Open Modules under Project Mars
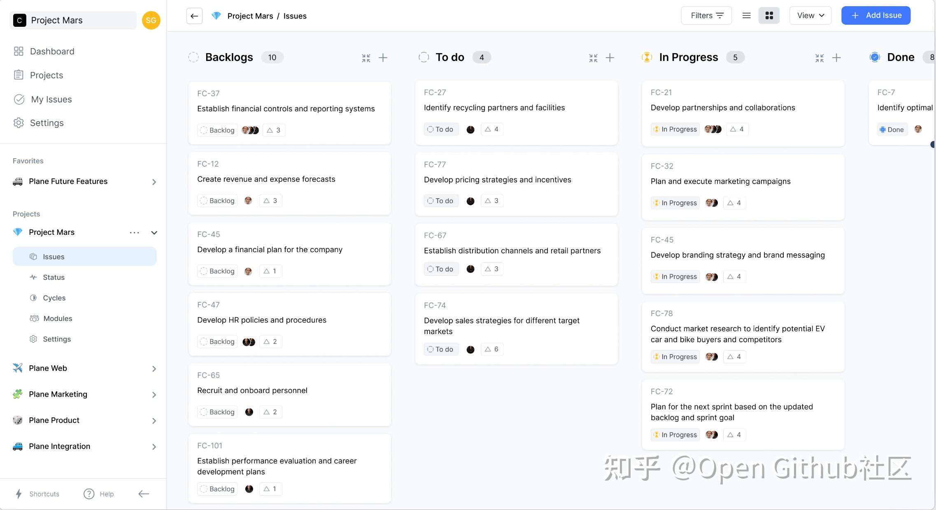Image resolution: width=936 pixels, height=510 pixels. point(57,318)
